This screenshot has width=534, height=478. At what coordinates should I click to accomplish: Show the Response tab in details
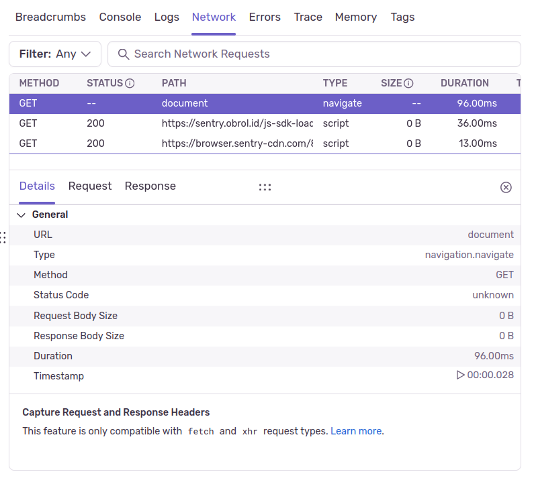point(150,186)
